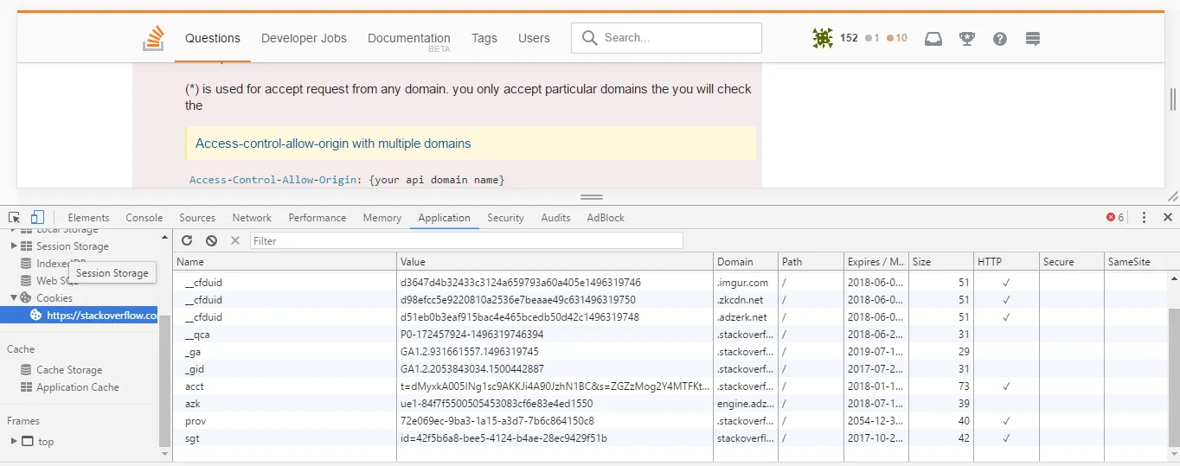Switch to the Network tab
This screenshot has width=1180, height=466.
tap(252, 218)
